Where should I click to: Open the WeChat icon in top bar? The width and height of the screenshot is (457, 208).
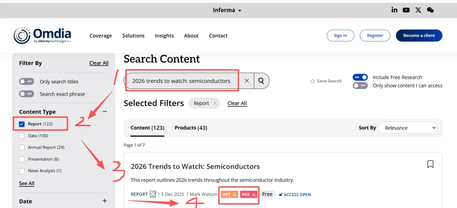[430, 10]
